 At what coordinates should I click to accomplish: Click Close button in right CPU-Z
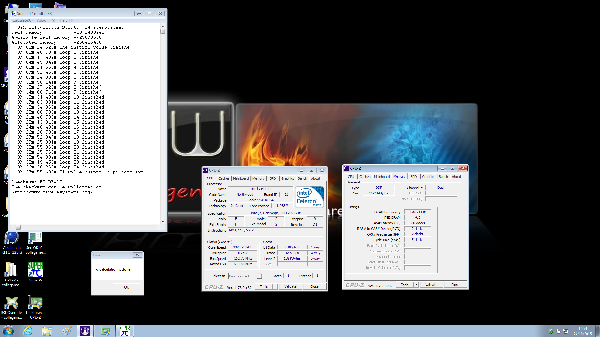455,285
